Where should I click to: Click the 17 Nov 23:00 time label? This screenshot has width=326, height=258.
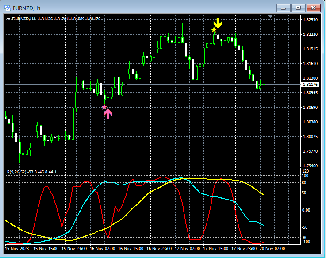(244, 249)
